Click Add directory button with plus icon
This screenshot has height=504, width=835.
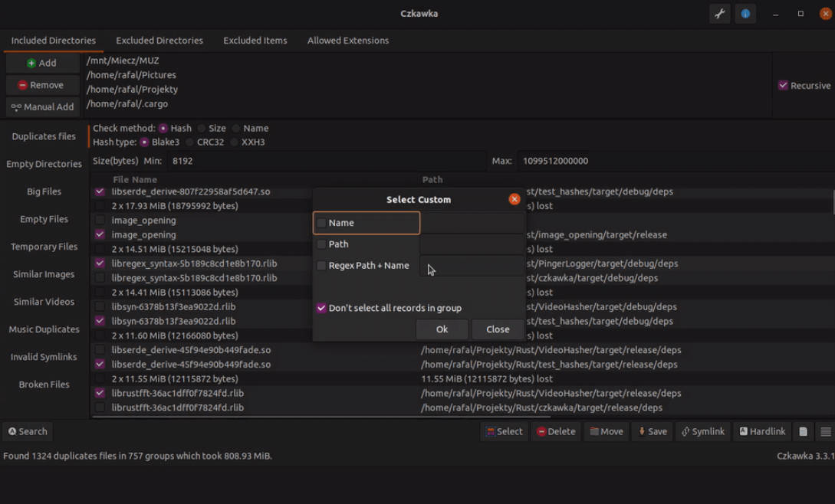click(x=42, y=63)
